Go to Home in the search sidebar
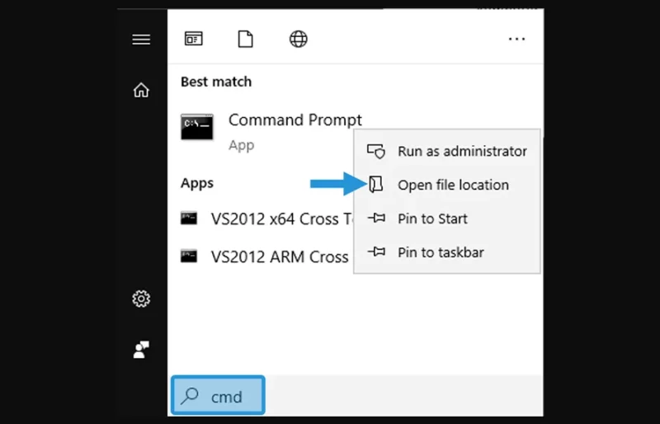The height and width of the screenshot is (424, 660). click(x=141, y=90)
